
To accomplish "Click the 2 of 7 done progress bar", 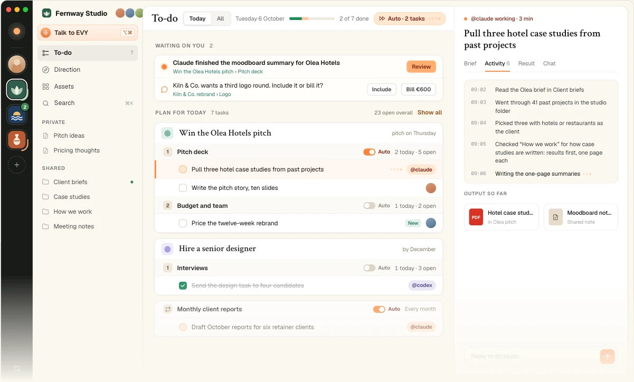I will click(x=312, y=18).
